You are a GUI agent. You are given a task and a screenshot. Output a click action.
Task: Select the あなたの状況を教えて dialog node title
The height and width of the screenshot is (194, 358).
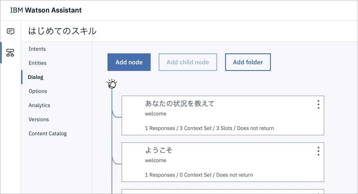180,104
